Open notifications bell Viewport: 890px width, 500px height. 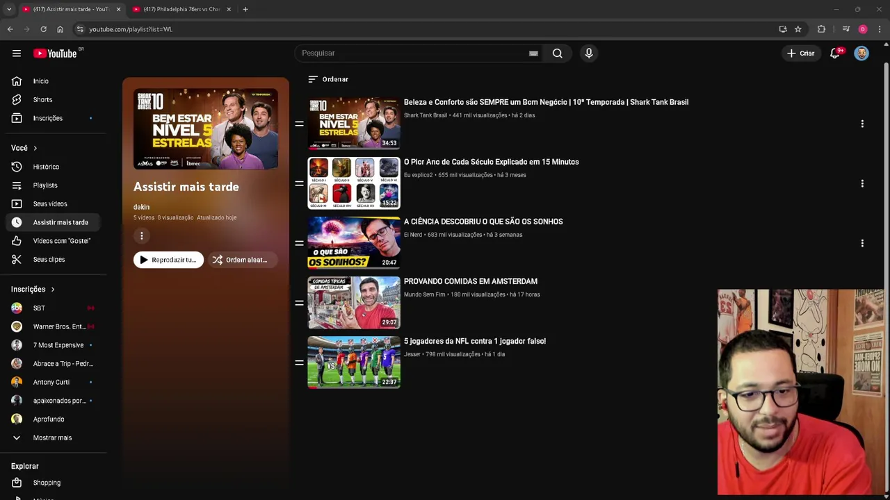click(x=835, y=53)
